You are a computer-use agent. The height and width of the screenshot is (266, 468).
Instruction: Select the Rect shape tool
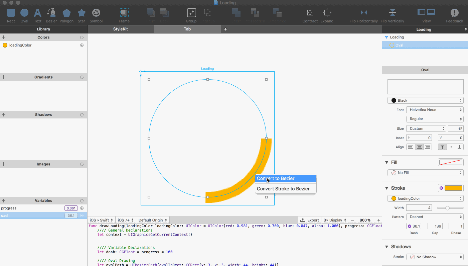click(11, 13)
